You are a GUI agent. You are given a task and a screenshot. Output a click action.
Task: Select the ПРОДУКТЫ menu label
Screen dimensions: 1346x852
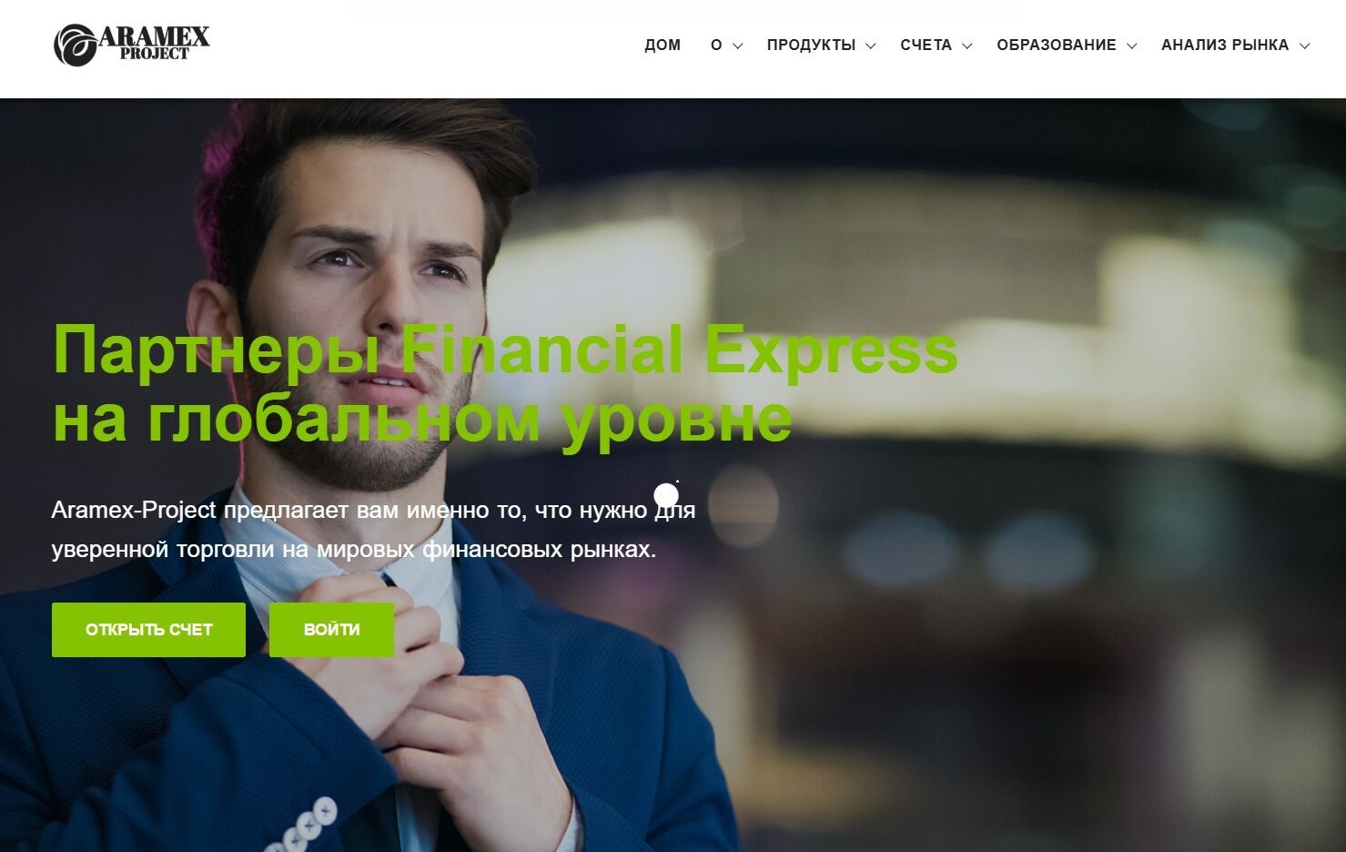[x=811, y=46]
